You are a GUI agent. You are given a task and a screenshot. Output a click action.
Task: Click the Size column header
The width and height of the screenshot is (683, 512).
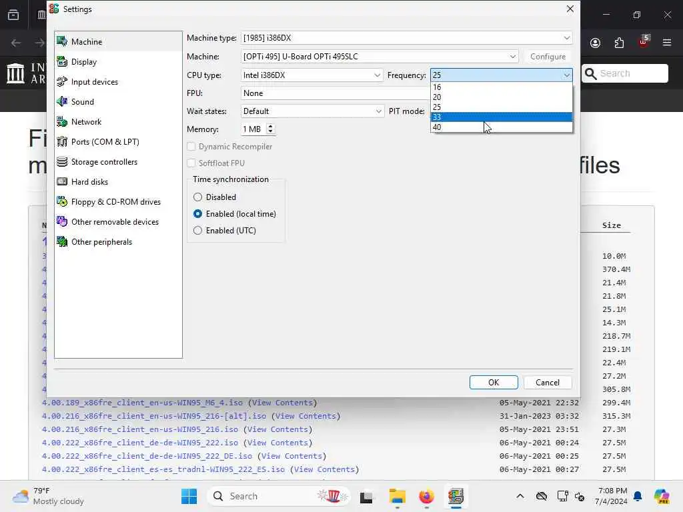click(612, 225)
